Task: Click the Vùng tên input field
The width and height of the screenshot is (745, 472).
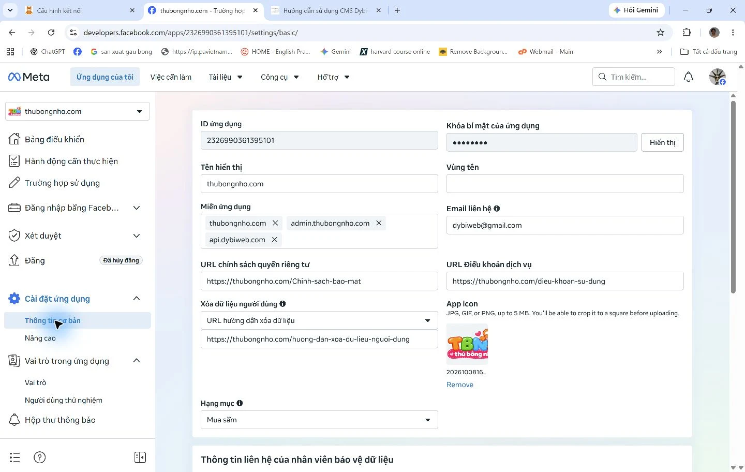Action: click(565, 184)
